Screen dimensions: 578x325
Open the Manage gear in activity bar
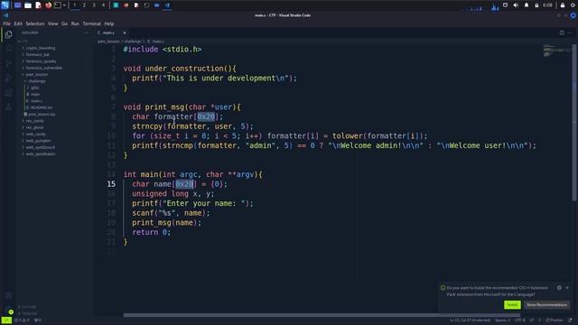click(8, 310)
